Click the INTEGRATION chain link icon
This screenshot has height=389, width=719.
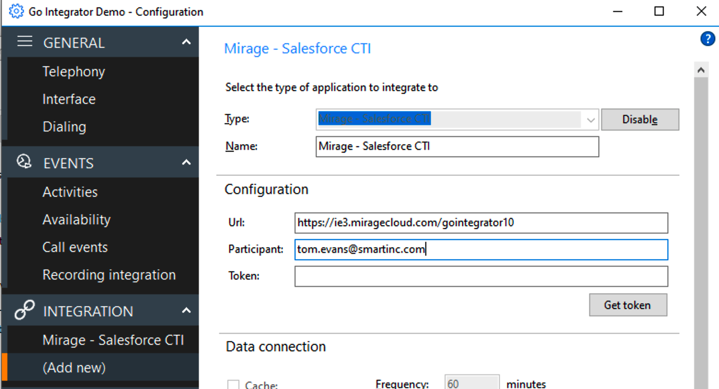(24, 310)
